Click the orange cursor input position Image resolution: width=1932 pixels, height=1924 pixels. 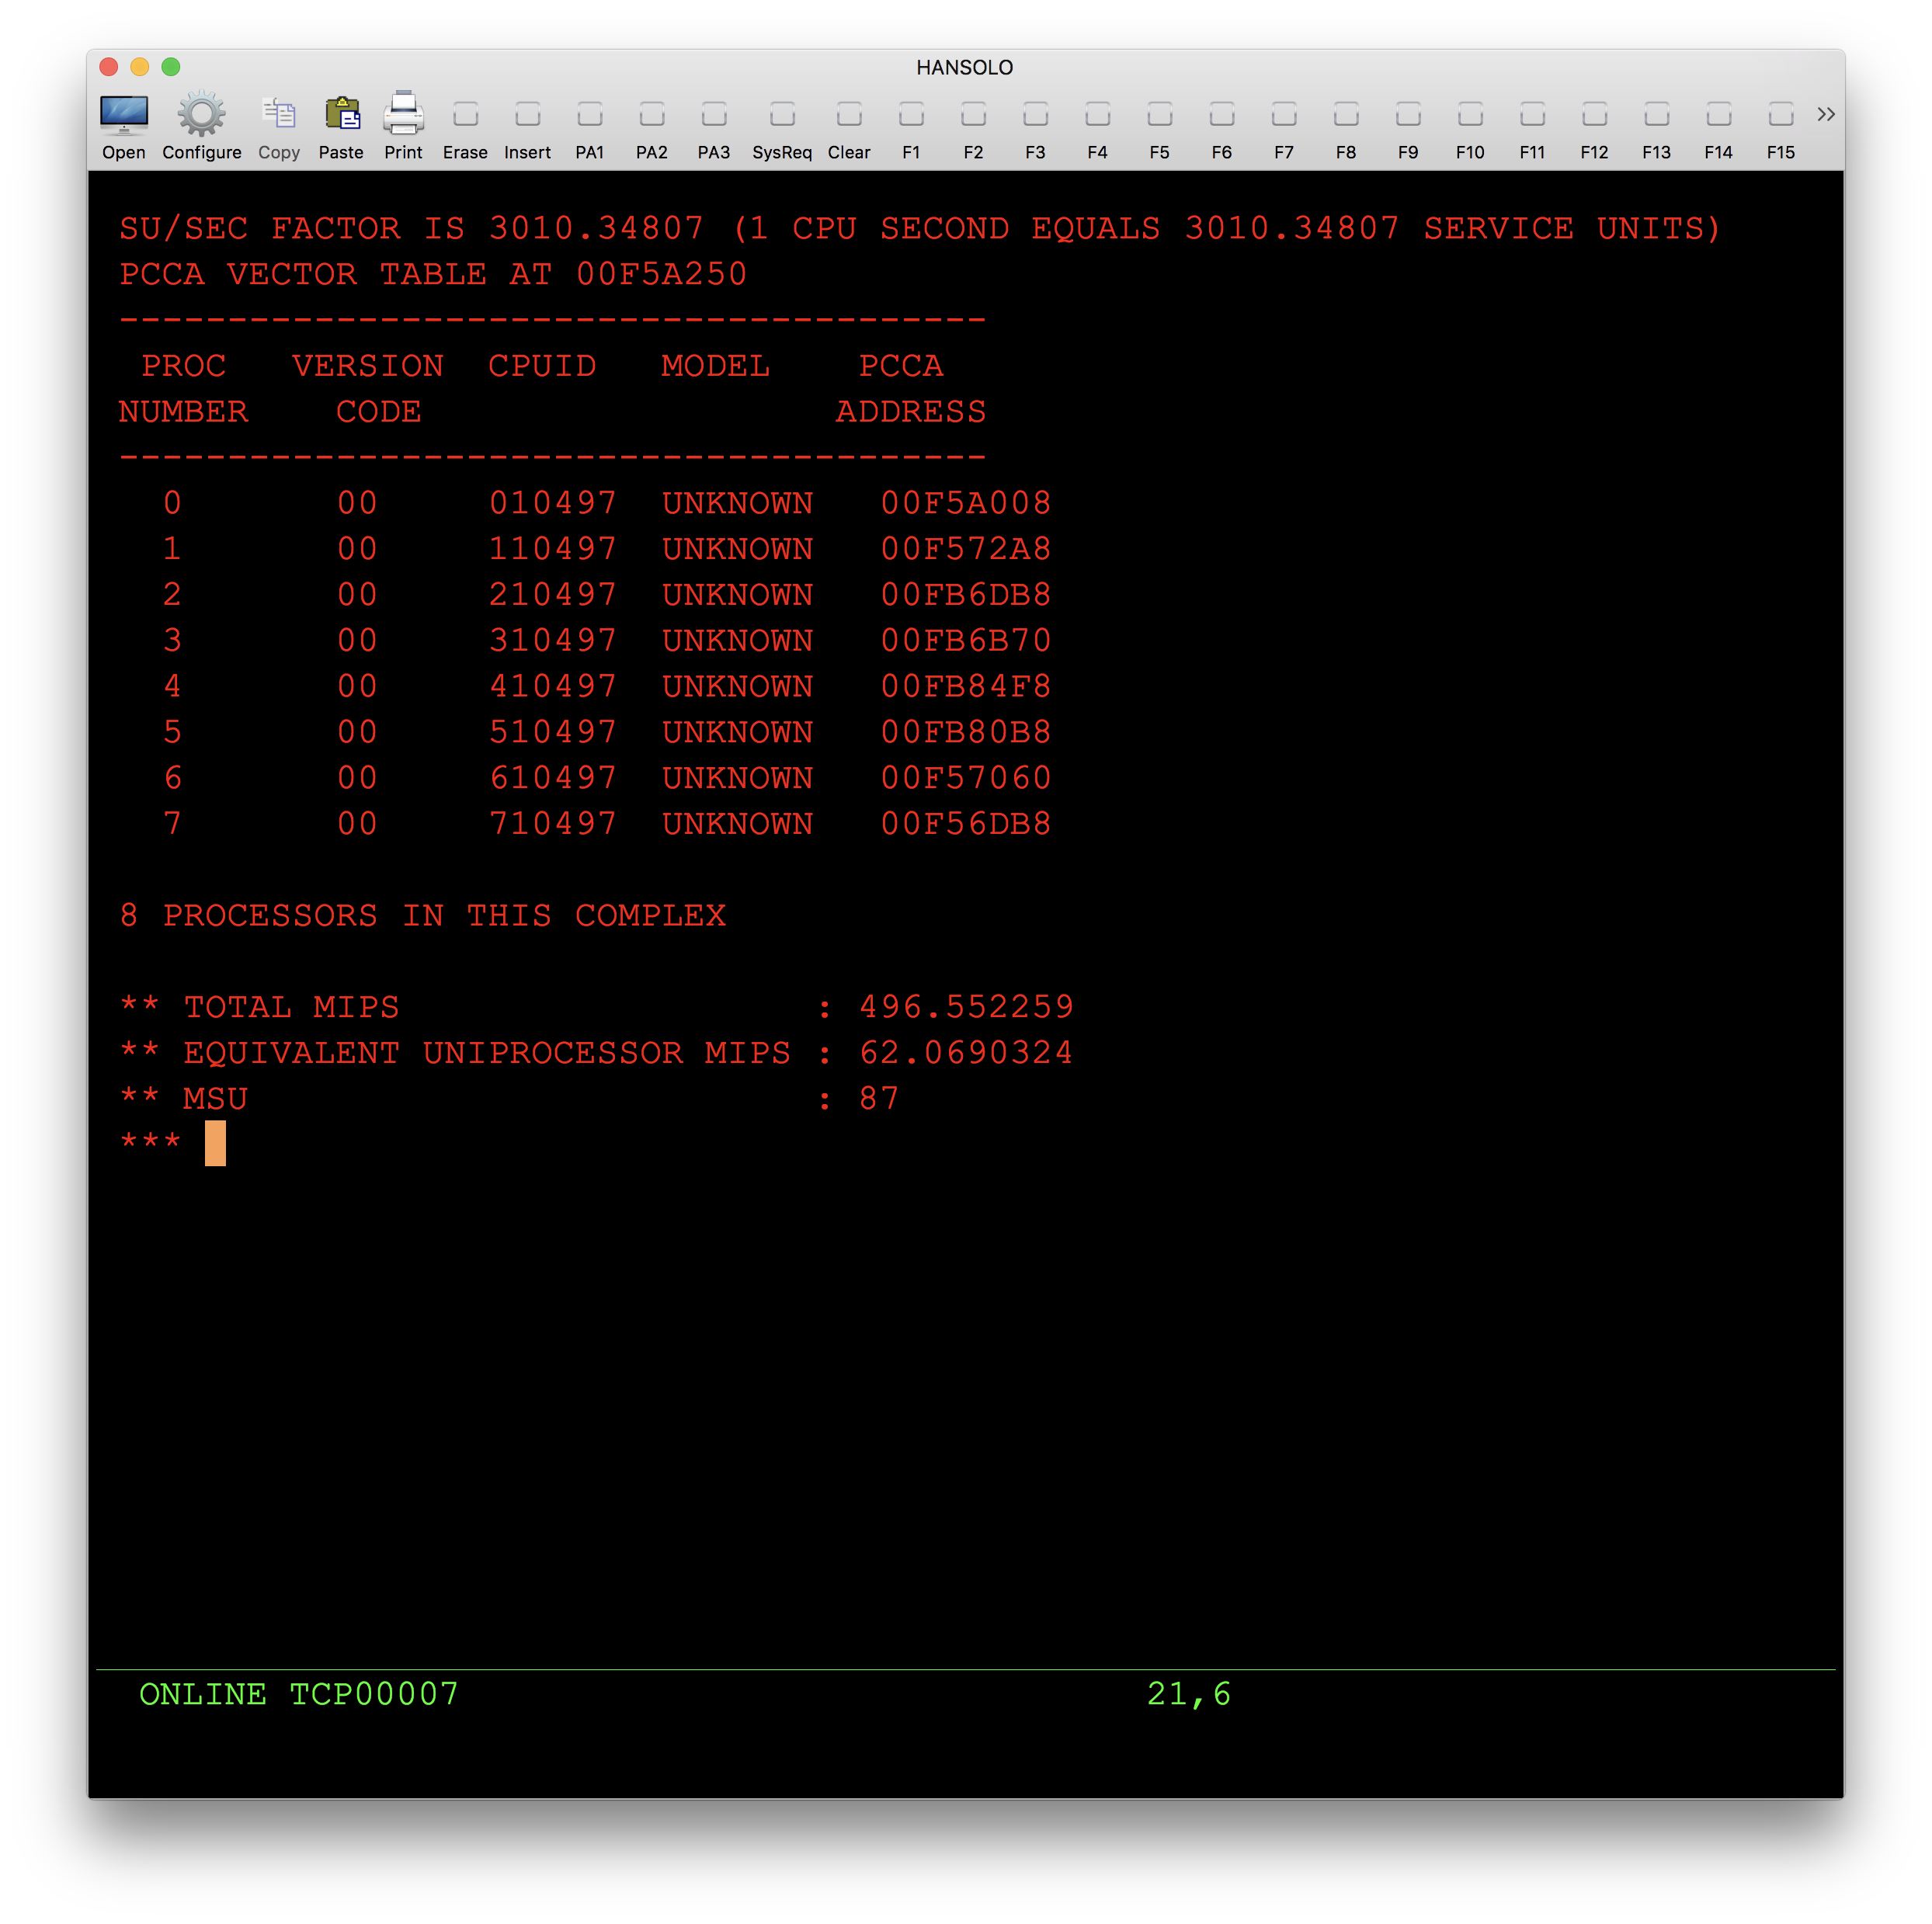pyautogui.click(x=215, y=1142)
